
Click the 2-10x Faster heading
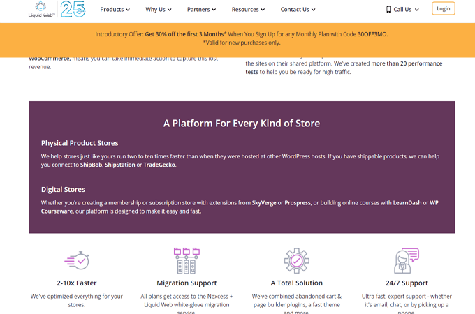[77, 283]
